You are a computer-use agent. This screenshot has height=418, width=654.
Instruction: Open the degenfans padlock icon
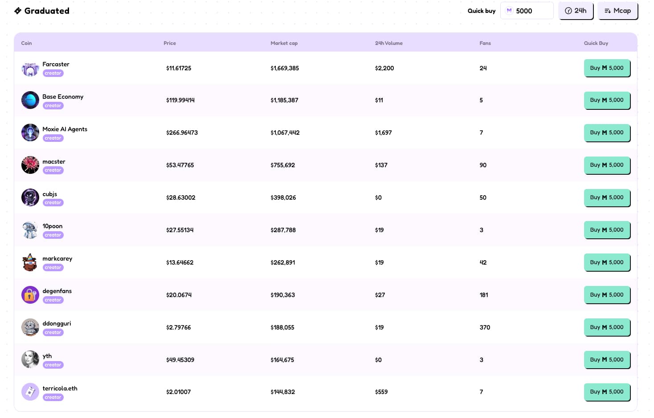pos(30,295)
